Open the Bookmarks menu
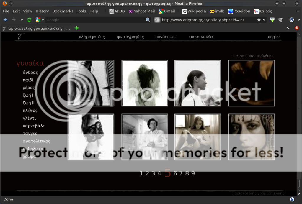The height and width of the screenshot is (204, 302). 63,11
